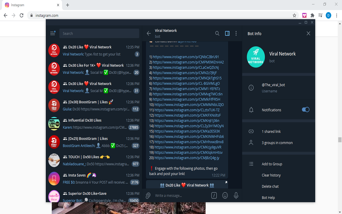Open Chrome profile avatar D
Image resolution: width=342 pixels, height=214 pixels.
328,16
